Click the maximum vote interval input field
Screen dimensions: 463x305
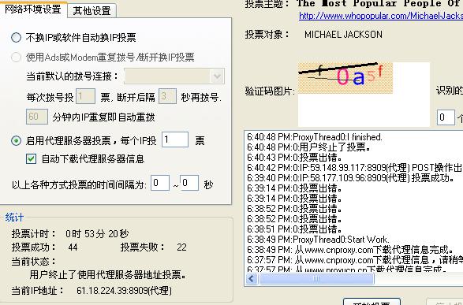point(189,183)
